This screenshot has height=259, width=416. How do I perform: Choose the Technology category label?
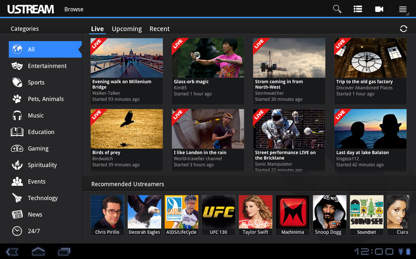[43, 198]
